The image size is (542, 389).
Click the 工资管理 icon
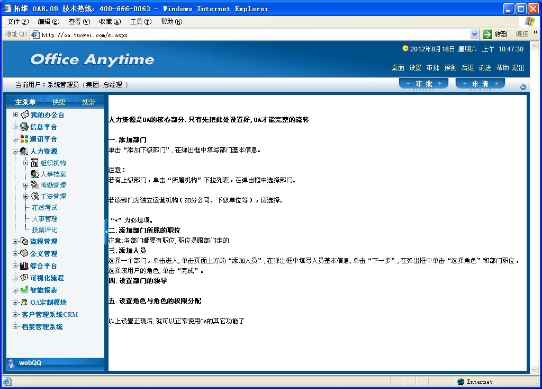tap(35, 197)
